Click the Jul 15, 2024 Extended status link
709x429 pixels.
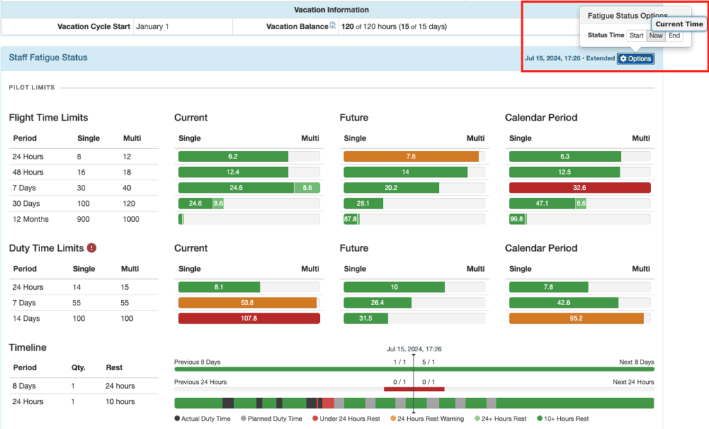point(569,58)
